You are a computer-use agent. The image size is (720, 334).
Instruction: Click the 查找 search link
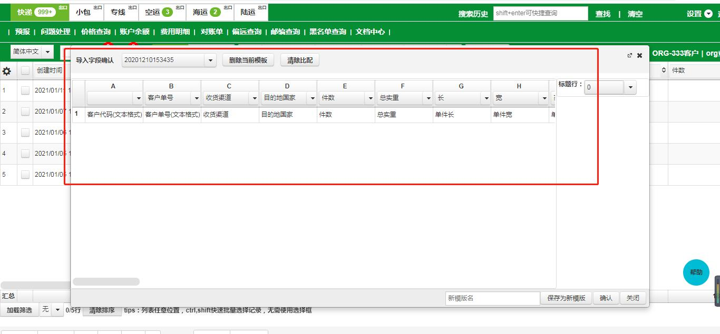[603, 14]
